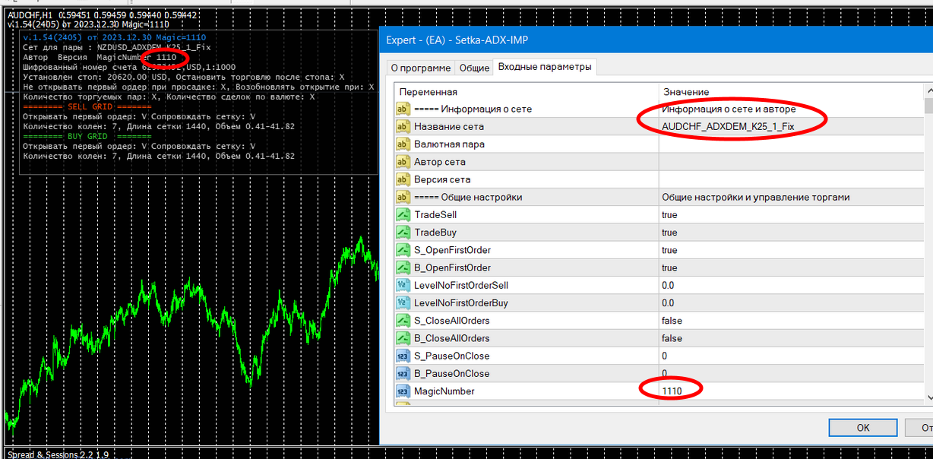Screen dimensions: 933x459
Task: Select the empty Валютная пара value cell
Action: (x=791, y=144)
